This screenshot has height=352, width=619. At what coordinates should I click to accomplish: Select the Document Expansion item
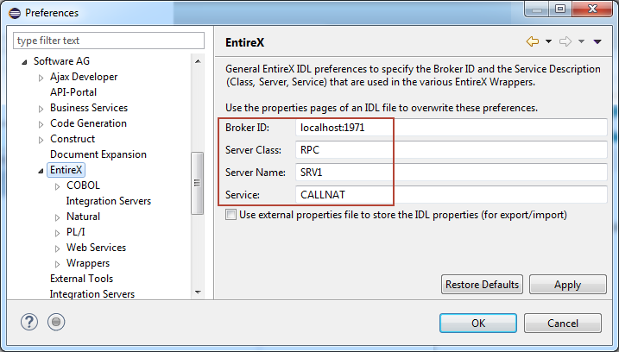point(98,154)
